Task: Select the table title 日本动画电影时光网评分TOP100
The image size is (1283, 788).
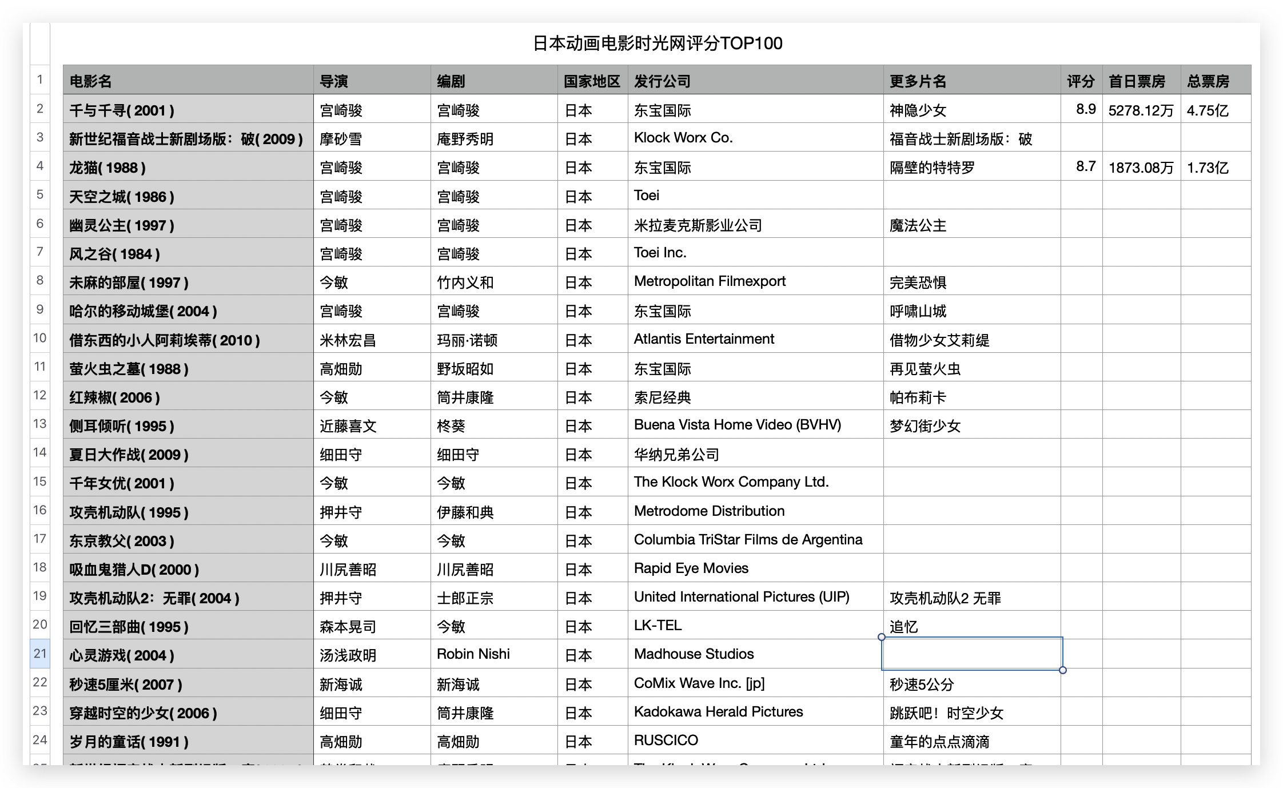Action: (657, 43)
